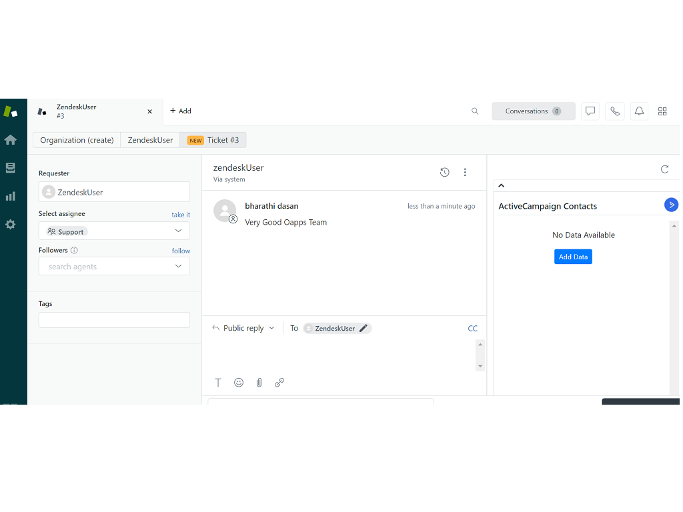Screen dimensions: 683x512
Task: Open Reporting bar chart icon
Action: [x=10, y=196]
